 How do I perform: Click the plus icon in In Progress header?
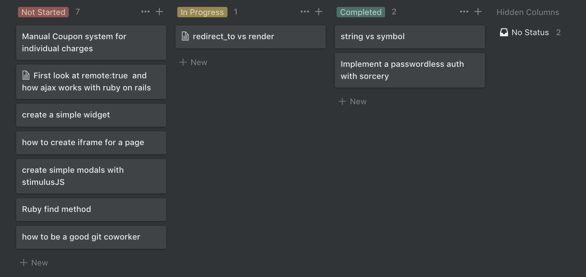(x=319, y=12)
